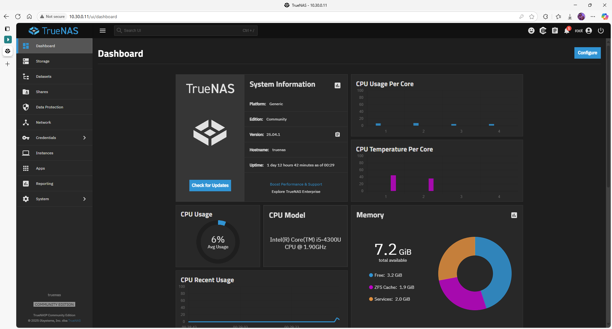Screen dimensions: 612x329
Task: Open browser vertical tabs icon
Action: tap(7, 29)
